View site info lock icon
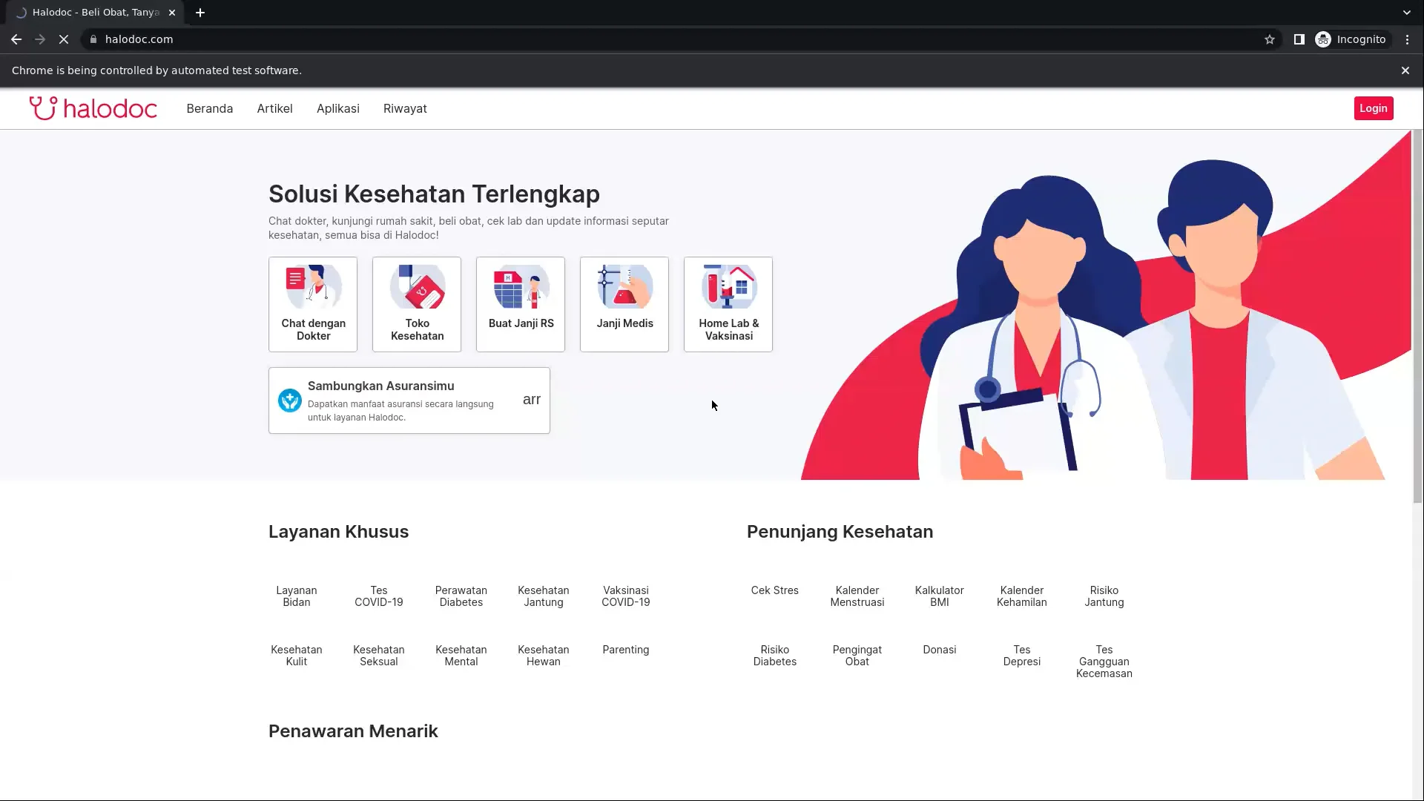The height and width of the screenshot is (801, 1424). 93,39
